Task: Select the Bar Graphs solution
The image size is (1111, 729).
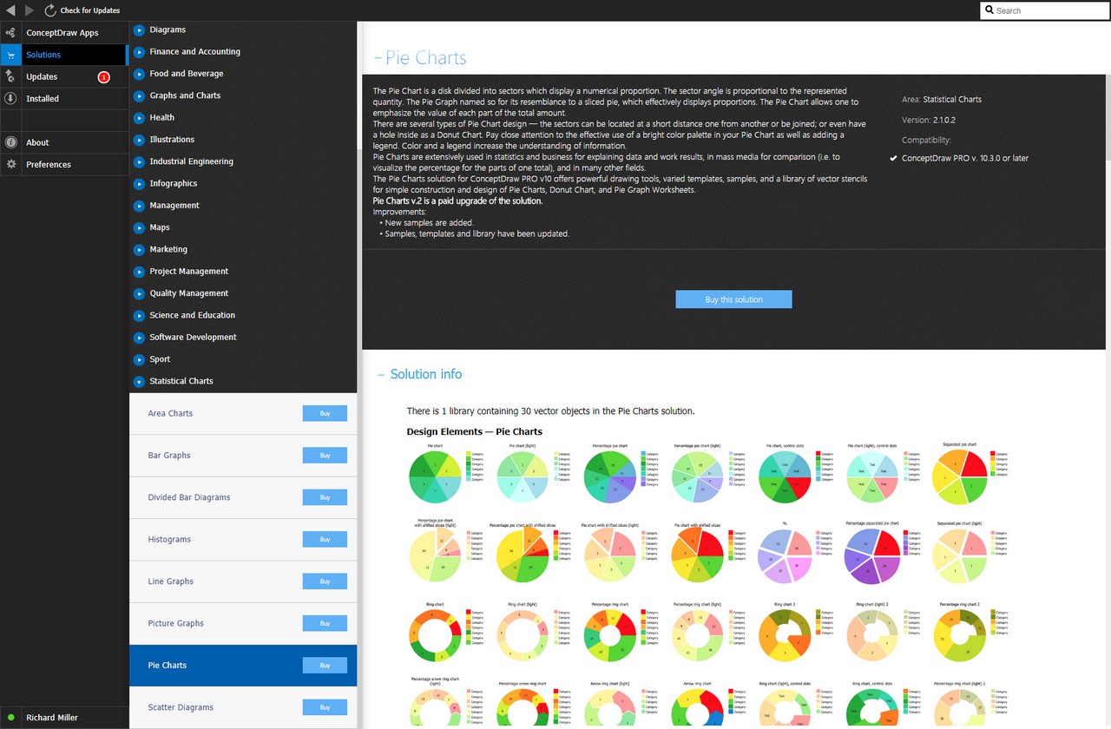Action: tap(169, 455)
